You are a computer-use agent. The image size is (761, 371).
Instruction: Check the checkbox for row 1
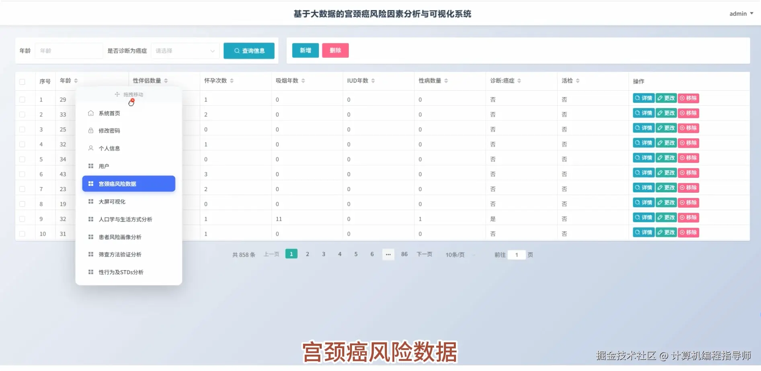[22, 100]
